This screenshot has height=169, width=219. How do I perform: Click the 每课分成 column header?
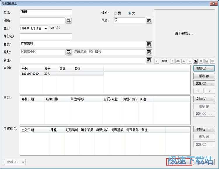pos(102,130)
